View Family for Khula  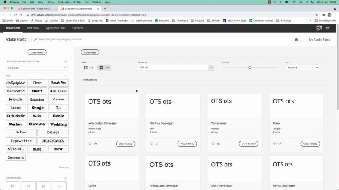point(310,144)
